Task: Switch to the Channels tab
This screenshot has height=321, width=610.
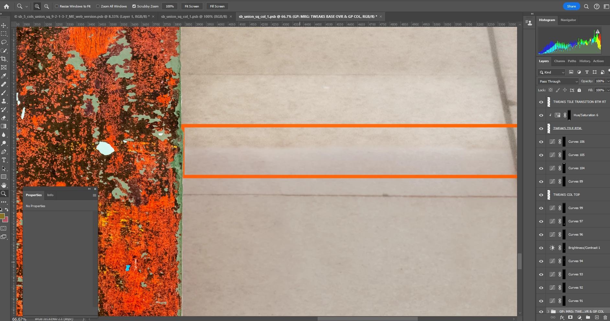Action: pyautogui.click(x=559, y=61)
